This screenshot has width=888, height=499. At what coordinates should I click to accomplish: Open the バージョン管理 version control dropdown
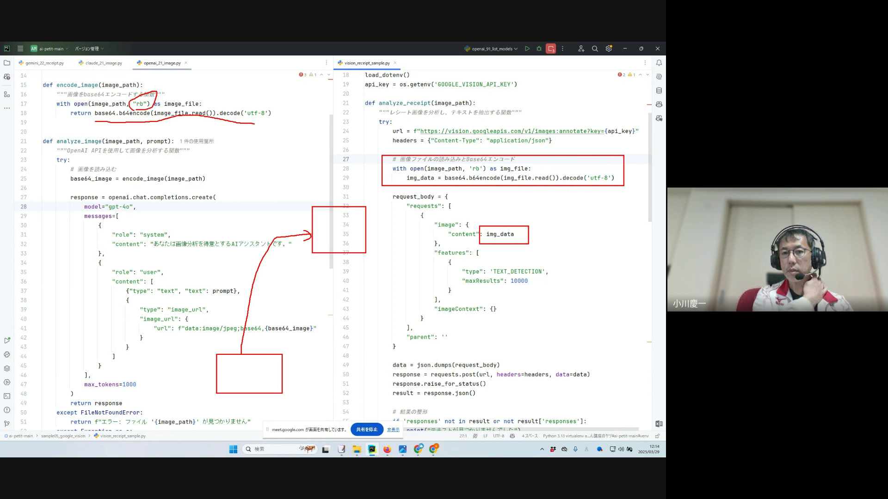coord(89,49)
